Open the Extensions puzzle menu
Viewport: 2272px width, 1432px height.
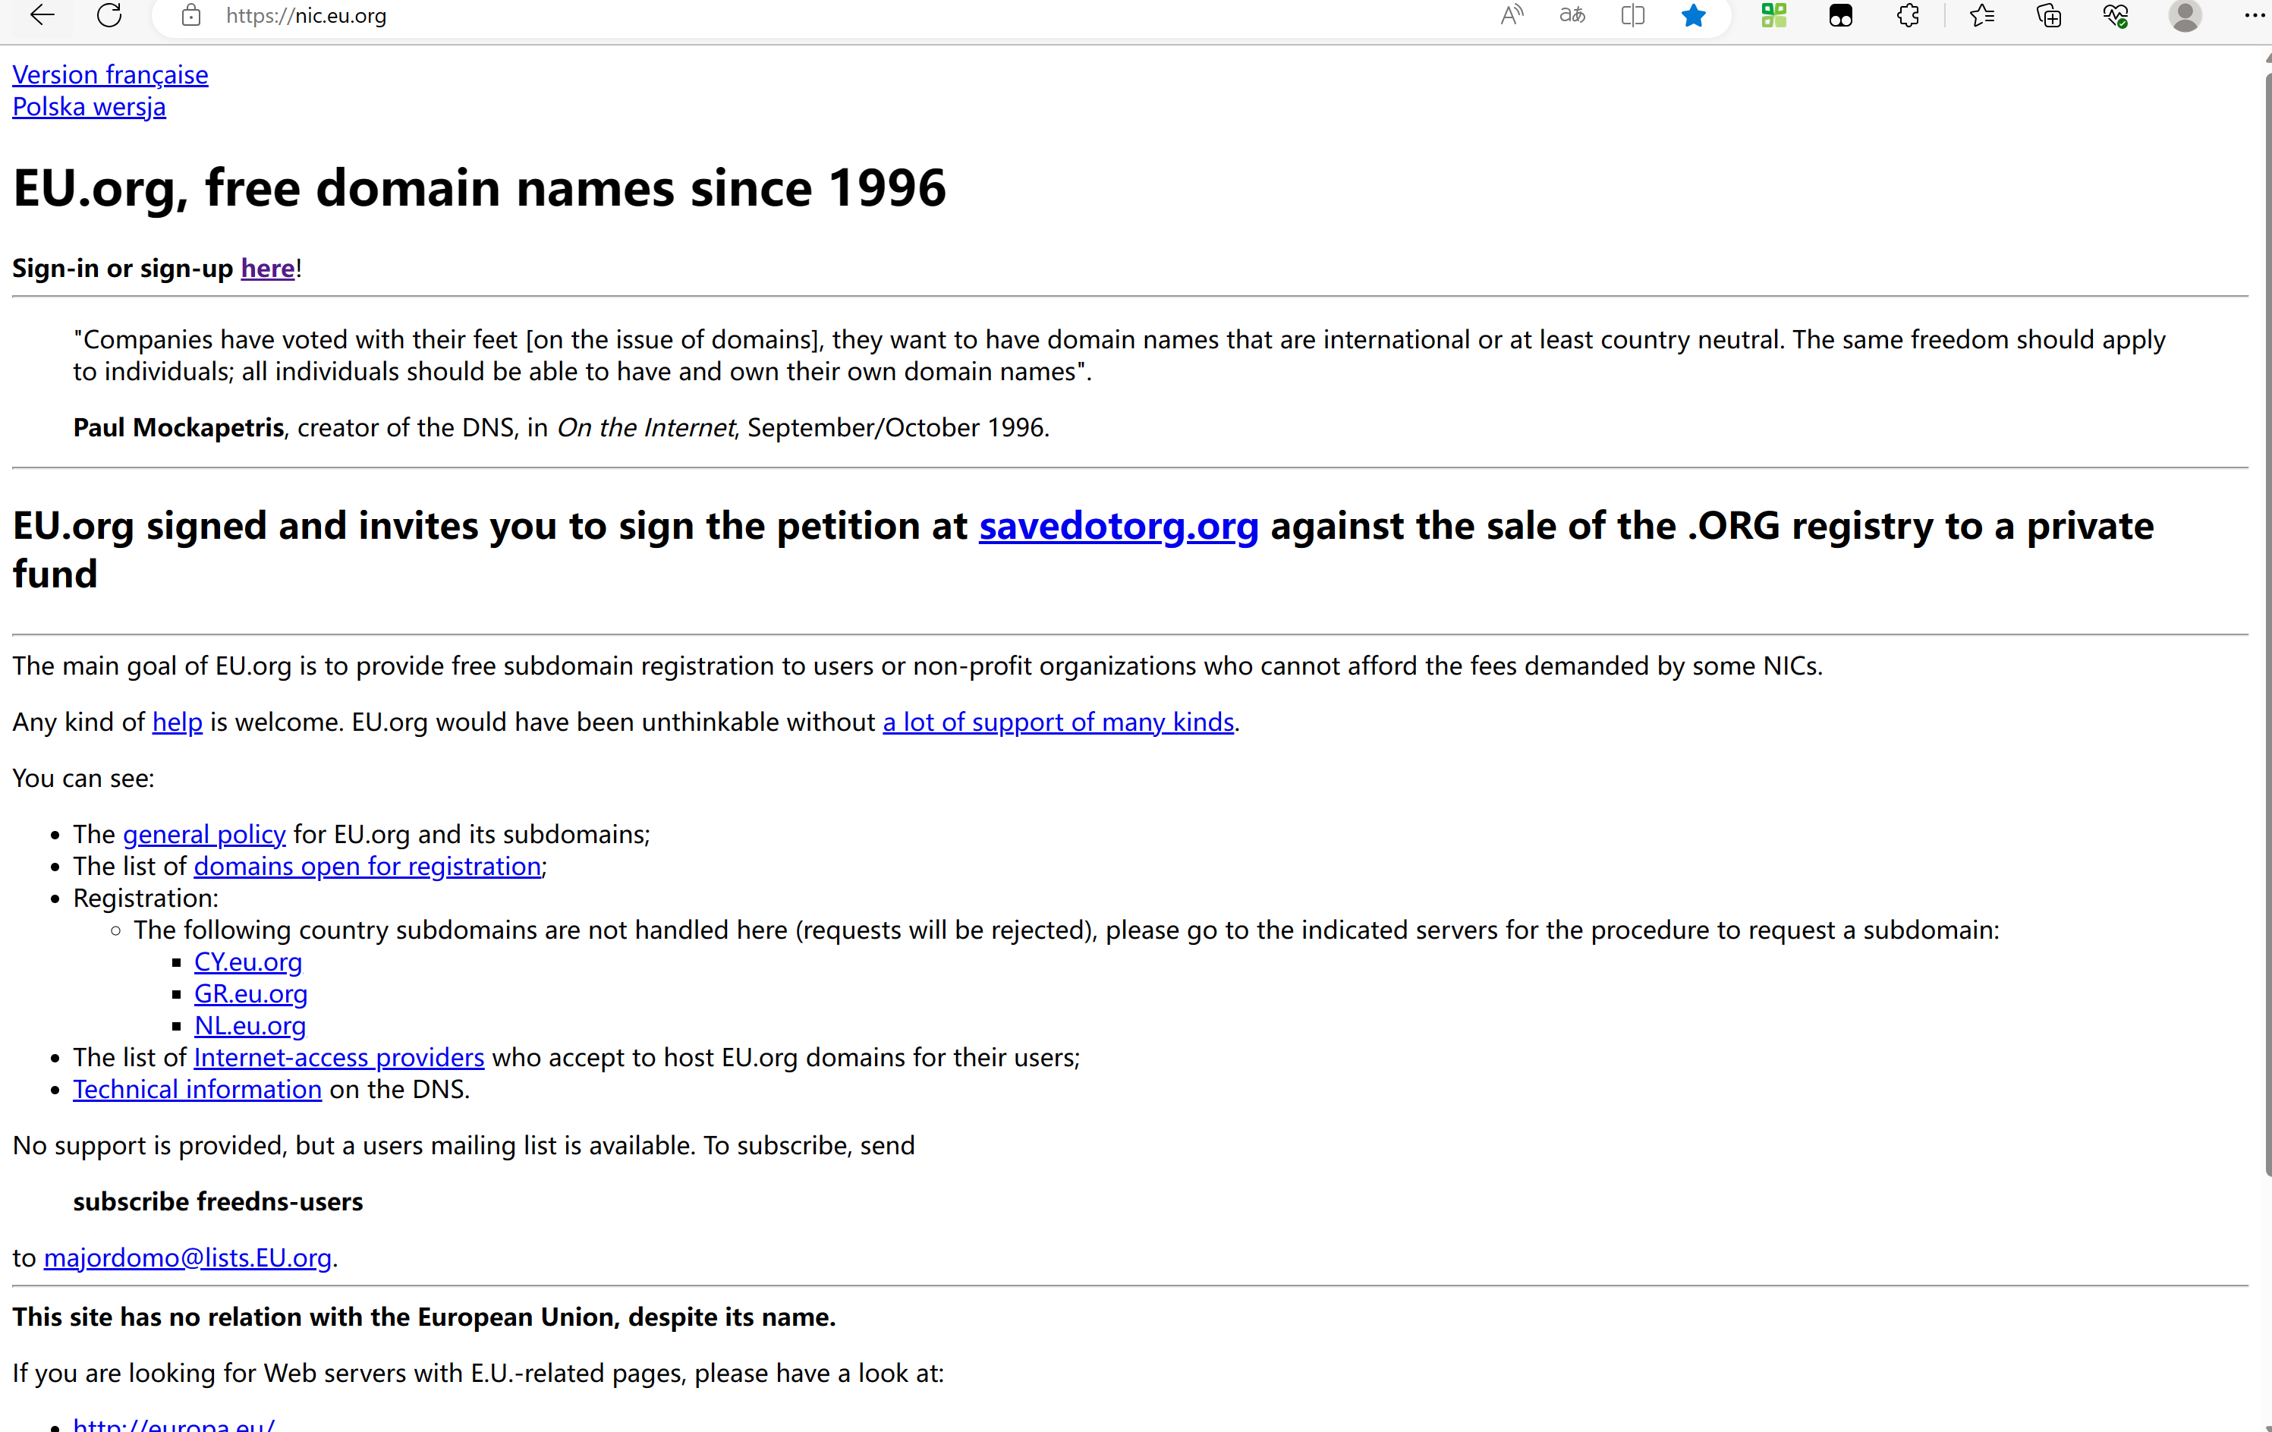tap(1908, 15)
